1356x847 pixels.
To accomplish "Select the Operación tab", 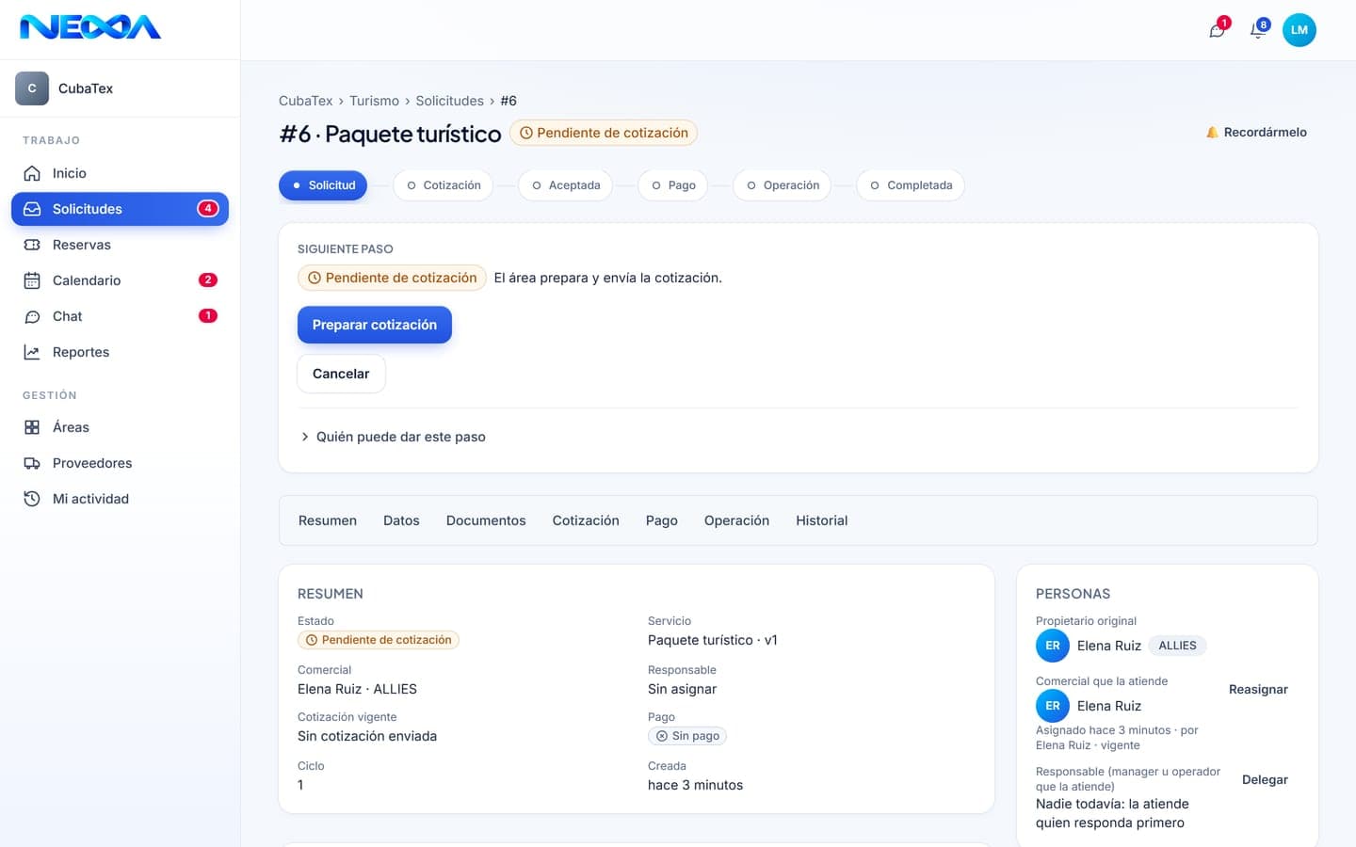I will pos(736,520).
